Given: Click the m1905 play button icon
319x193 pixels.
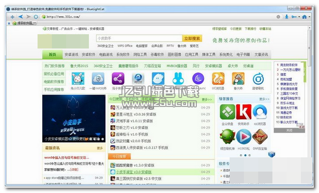Looking at the screenshot, I should pyautogui.click(x=244, y=136).
